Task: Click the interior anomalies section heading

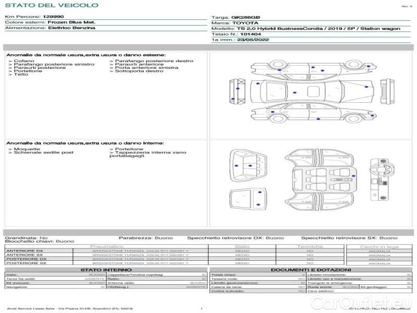Action: 85,143
